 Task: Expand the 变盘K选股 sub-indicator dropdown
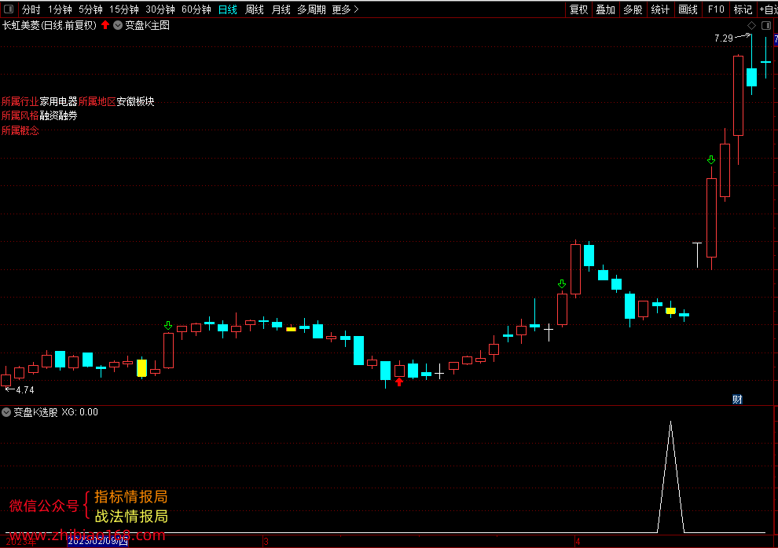coord(6,412)
